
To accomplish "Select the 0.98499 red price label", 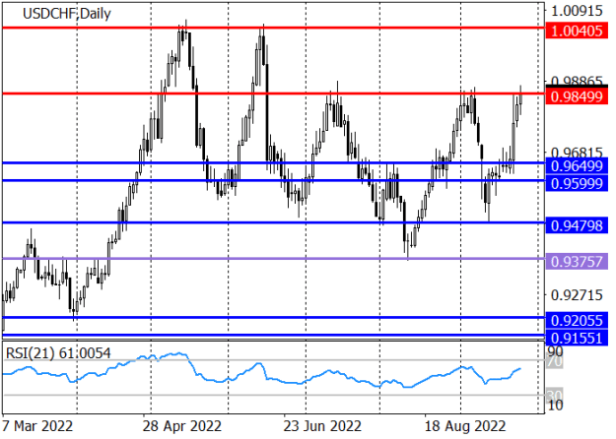I will (x=577, y=96).
